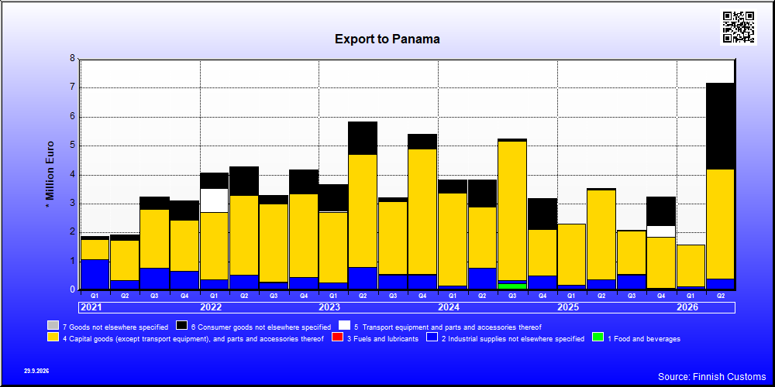Click the 2023 year label
The height and width of the screenshot is (387, 775).
pyautogui.click(x=329, y=307)
